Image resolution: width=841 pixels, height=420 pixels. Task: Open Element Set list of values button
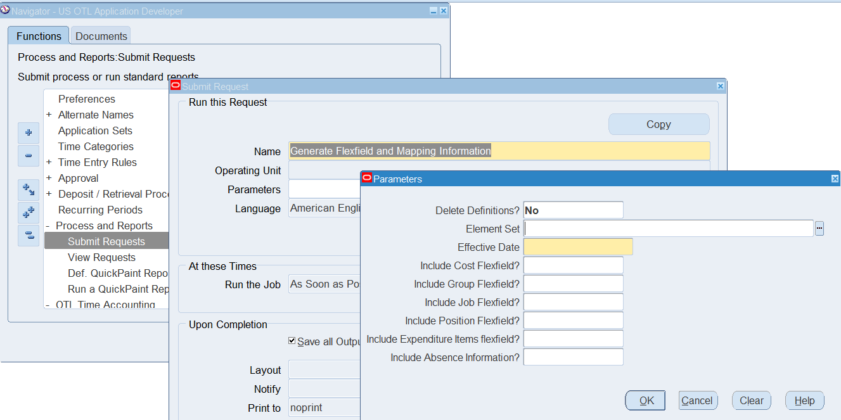pyautogui.click(x=819, y=229)
